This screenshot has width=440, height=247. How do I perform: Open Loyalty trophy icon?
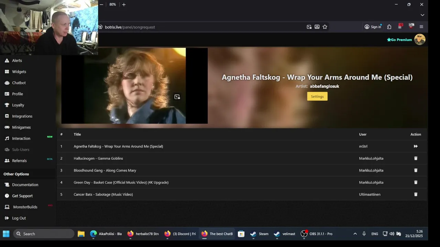pos(7,105)
